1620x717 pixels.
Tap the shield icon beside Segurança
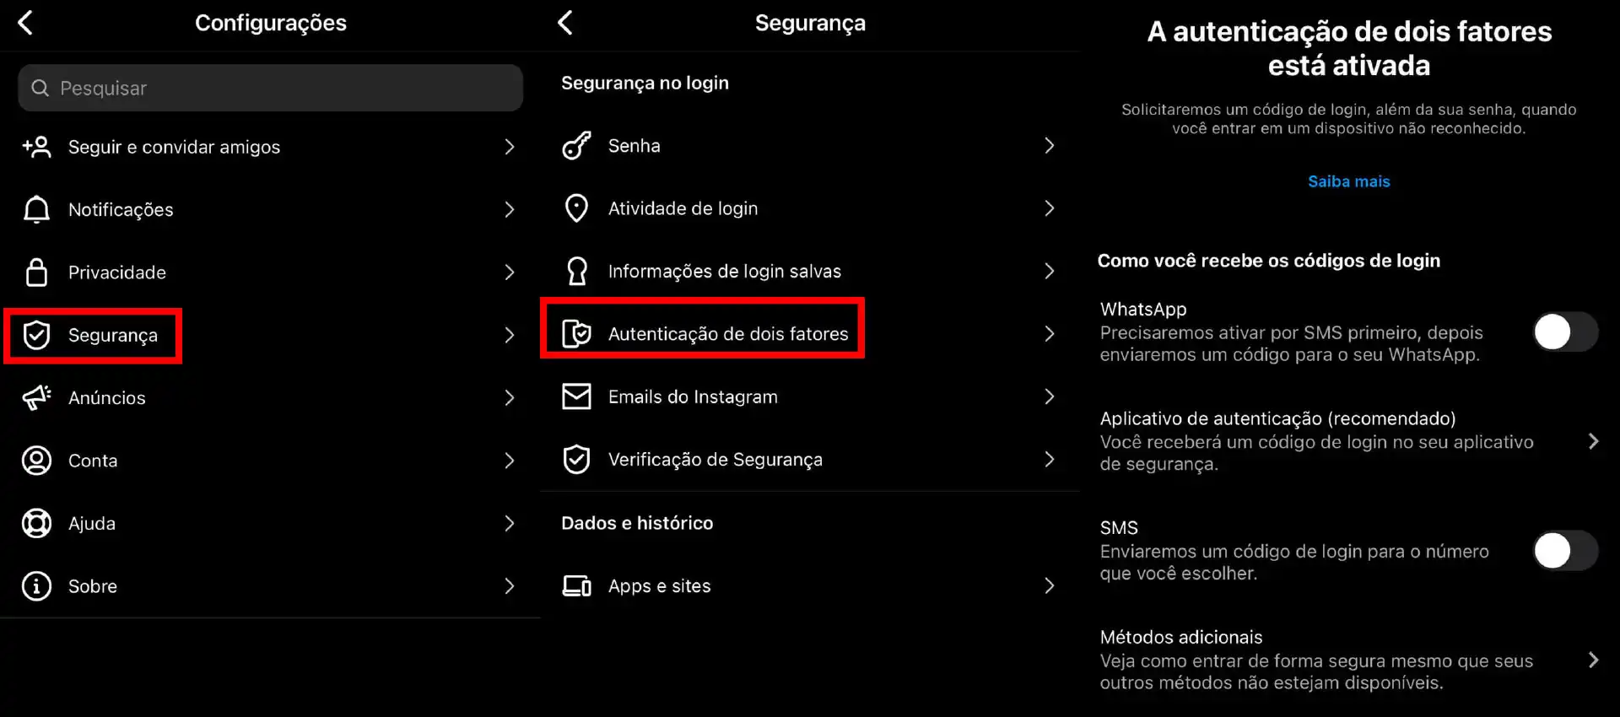pyautogui.click(x=36, y=335)
